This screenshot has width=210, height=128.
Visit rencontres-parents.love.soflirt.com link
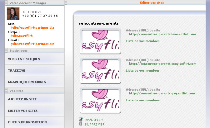pyautogui.click(x=162, y=34)
